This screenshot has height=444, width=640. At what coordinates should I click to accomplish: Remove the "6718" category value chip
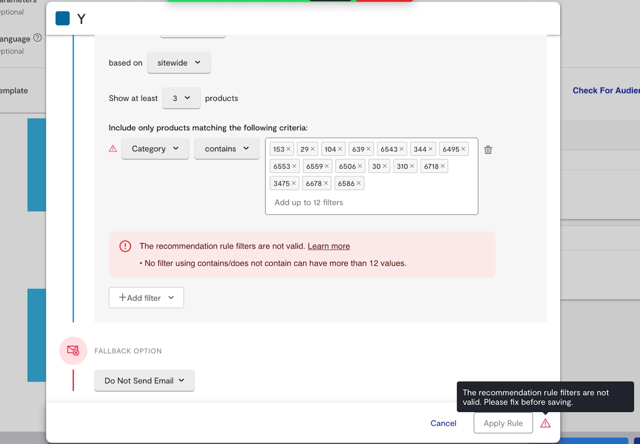tap(442, 166)
